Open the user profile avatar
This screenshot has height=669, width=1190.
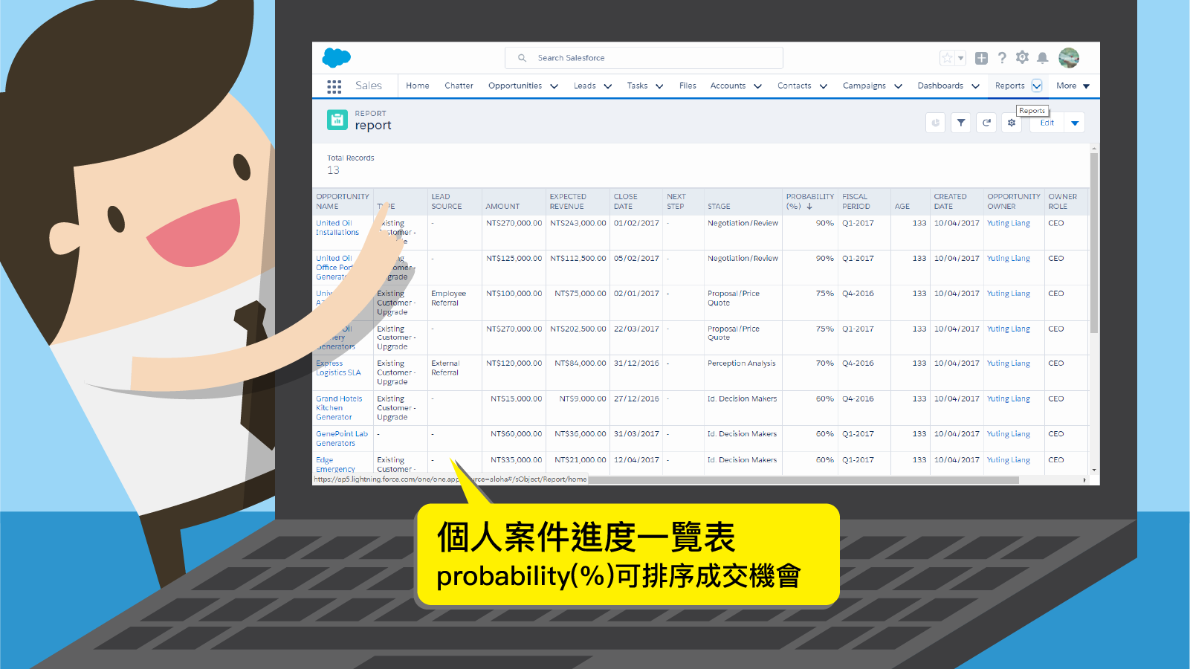coord(1069,58)
